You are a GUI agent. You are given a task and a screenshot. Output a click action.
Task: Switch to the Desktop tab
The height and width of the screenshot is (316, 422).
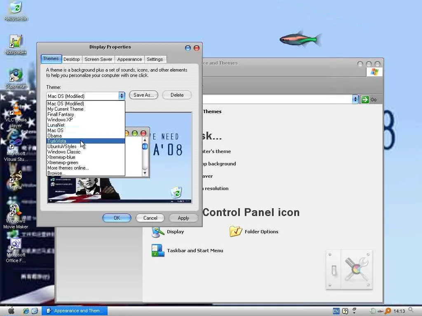click(x=72, y=59)
